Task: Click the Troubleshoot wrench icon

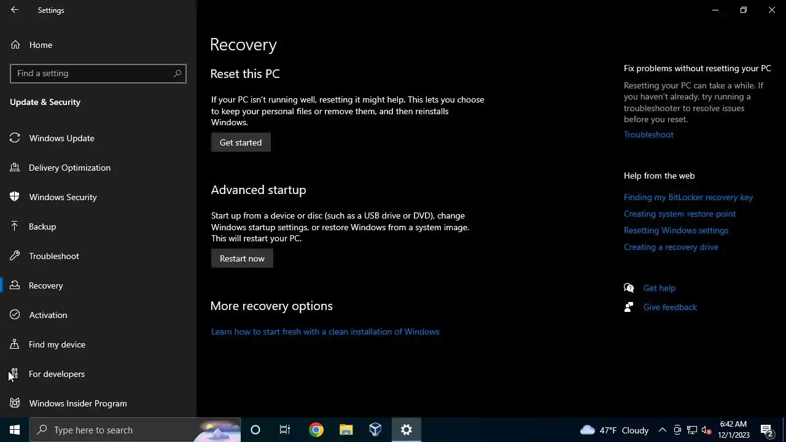Action: click(15, 256)
